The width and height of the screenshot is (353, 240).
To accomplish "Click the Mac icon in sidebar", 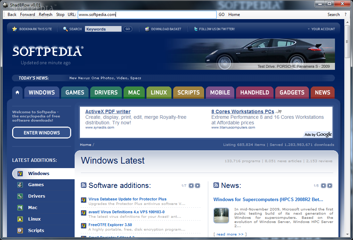I will point(20,208).
